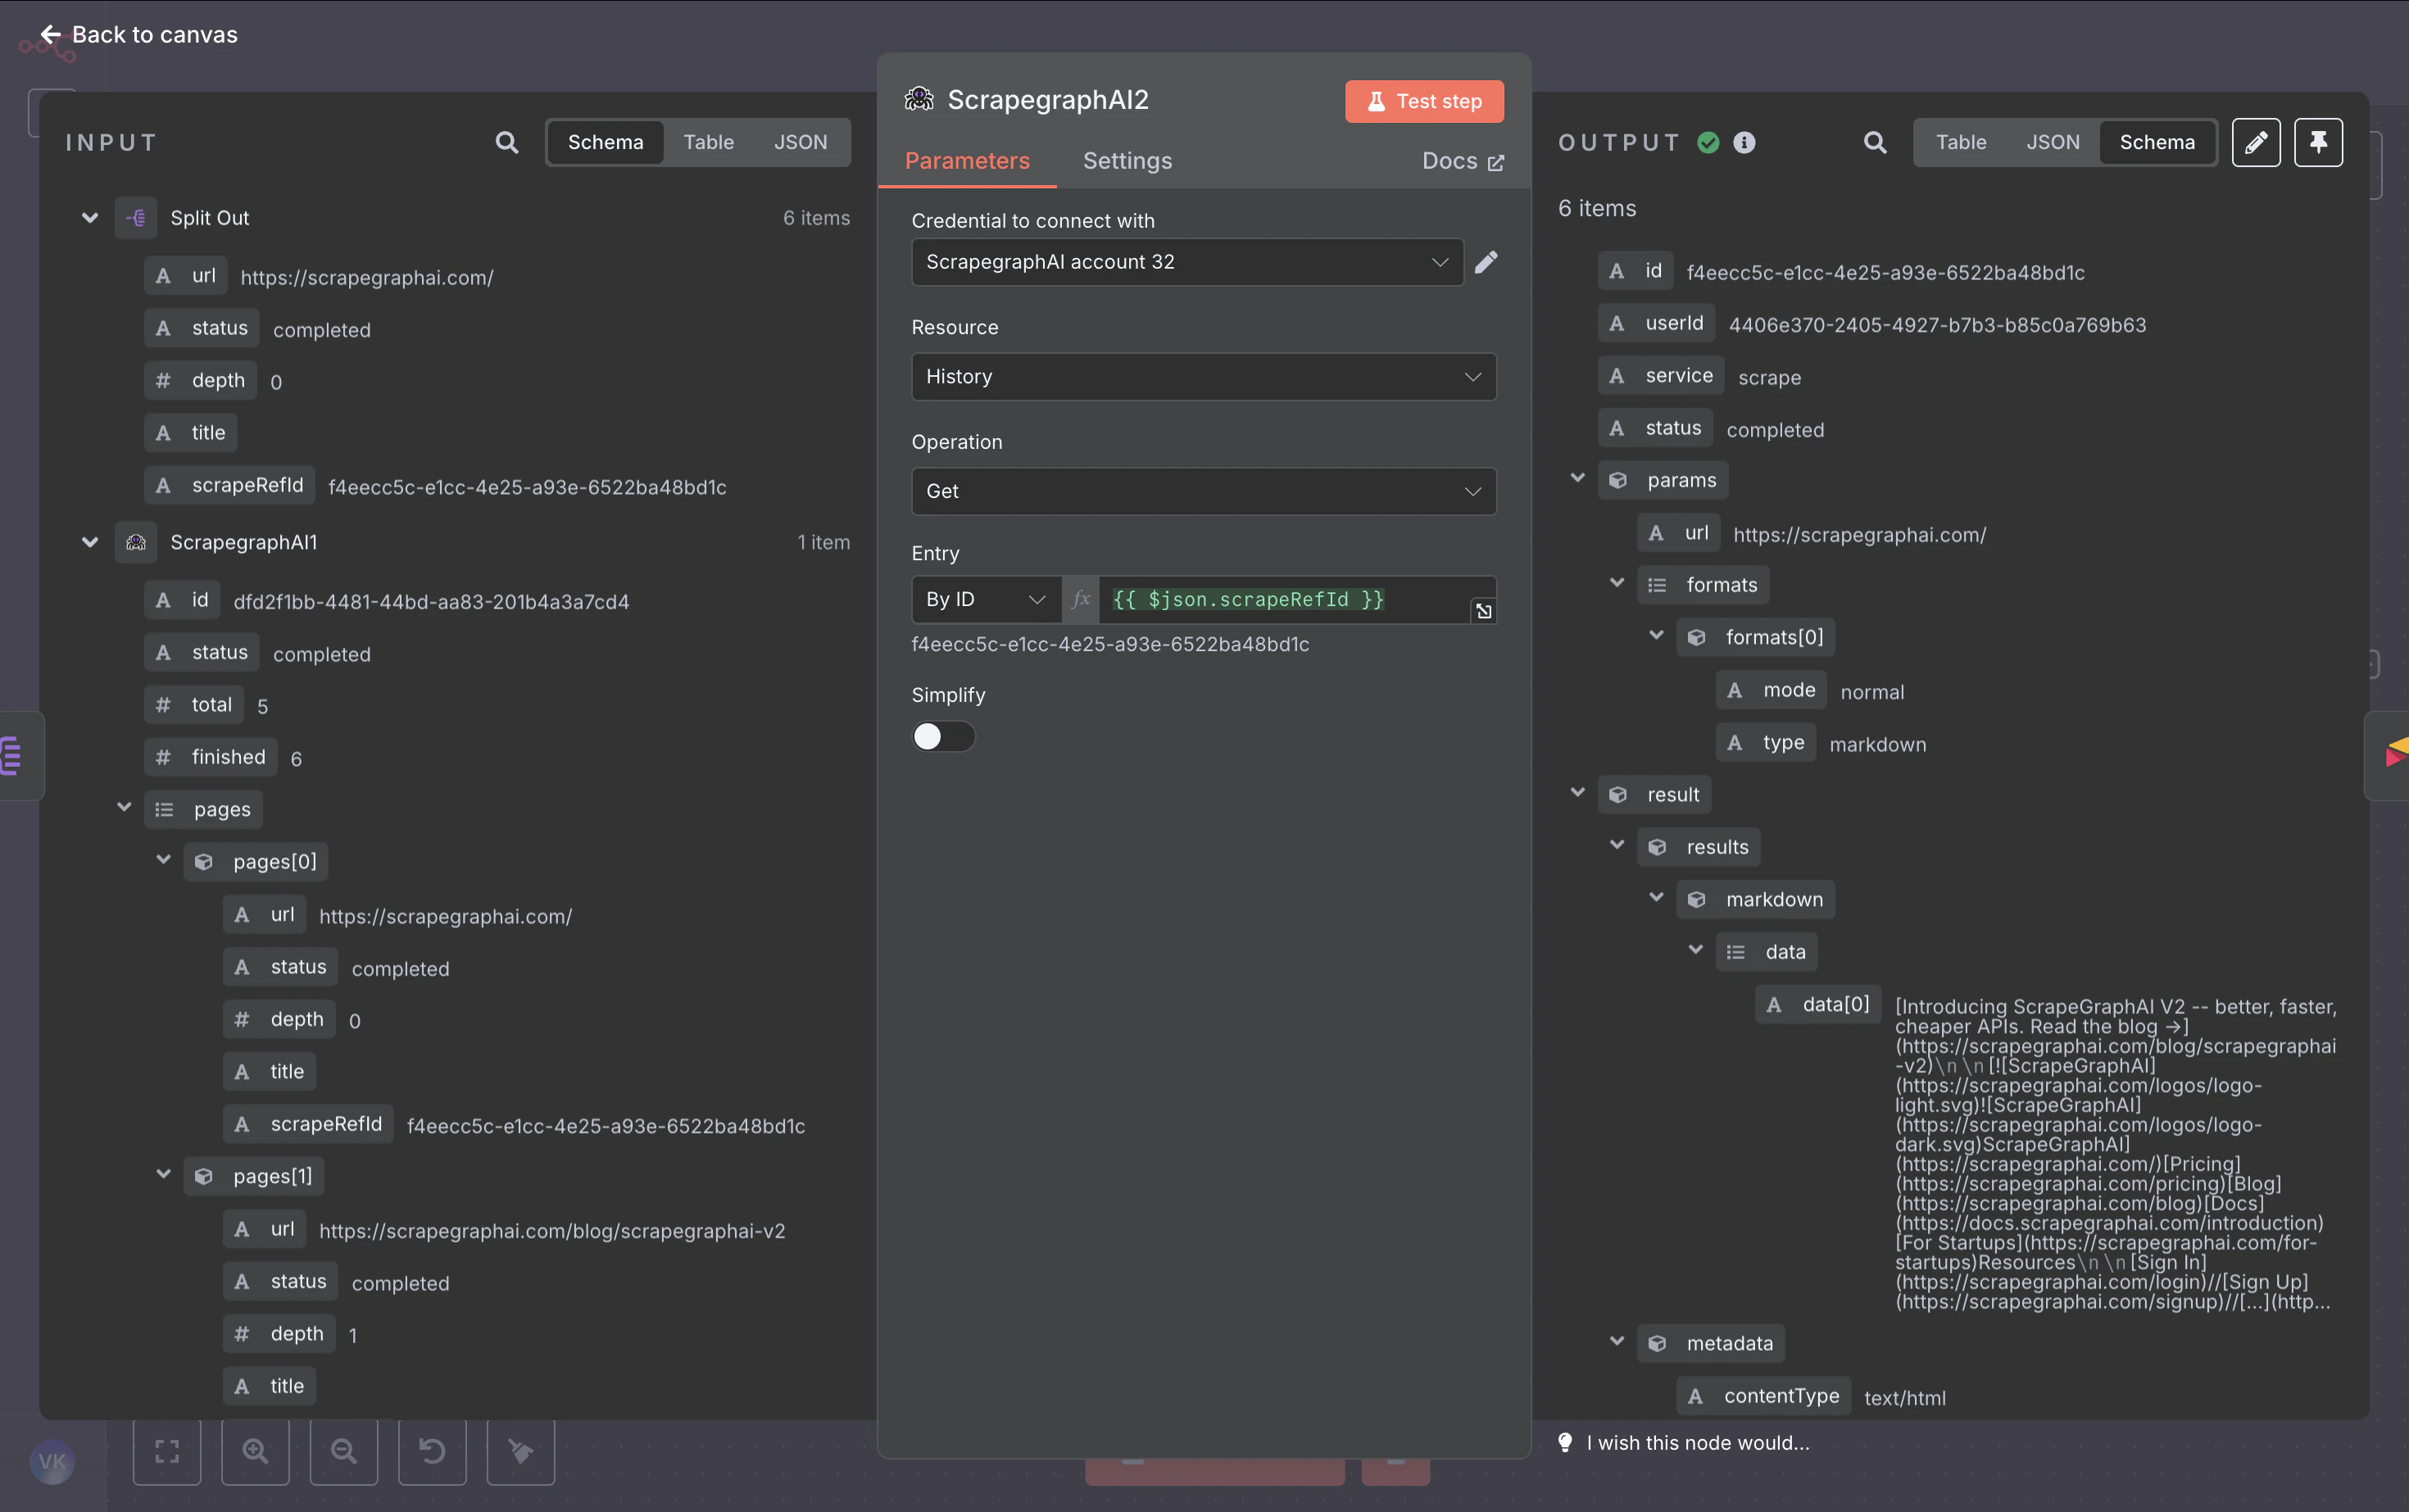Collapse the pages list
The image size is (2409, 1512).
click(124, 807)
